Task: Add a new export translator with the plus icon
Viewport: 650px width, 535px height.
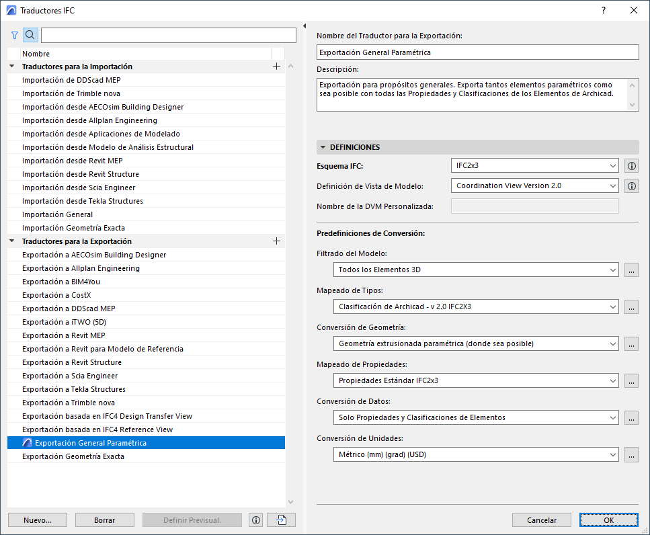Action: click(276, 241)
